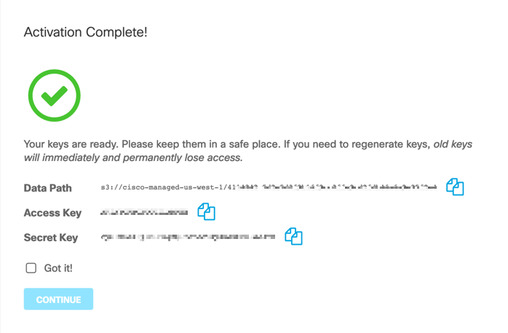Click the regenerate keys sentence text
Viewport: 508px width, 333px height.
pos(349,144)
